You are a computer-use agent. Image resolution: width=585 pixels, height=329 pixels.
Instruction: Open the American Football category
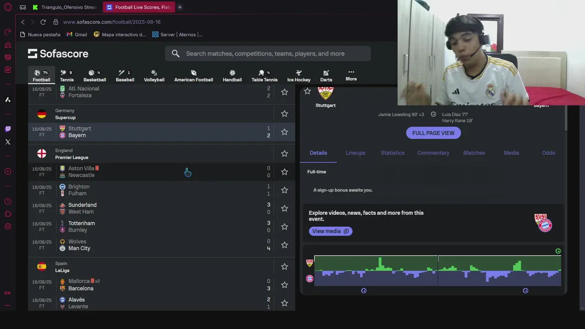[x=193, y=76]
